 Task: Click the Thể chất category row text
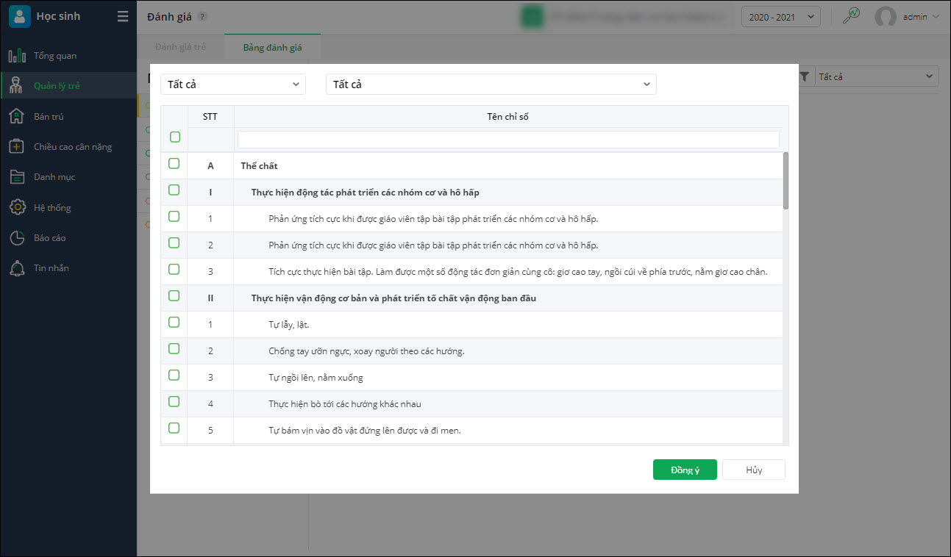pos(259,166)
